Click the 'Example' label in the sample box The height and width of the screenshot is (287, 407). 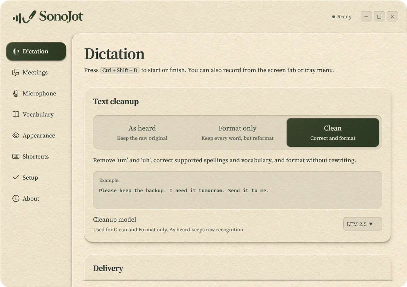pos(109,180)
